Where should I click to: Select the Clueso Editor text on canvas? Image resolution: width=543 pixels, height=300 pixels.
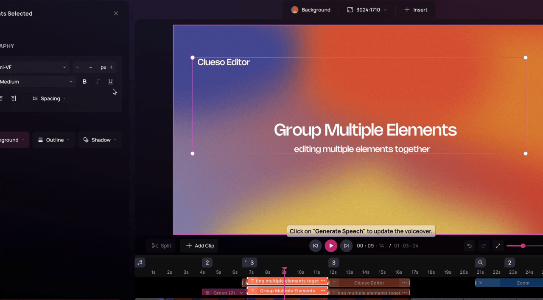tap(224, 62)
